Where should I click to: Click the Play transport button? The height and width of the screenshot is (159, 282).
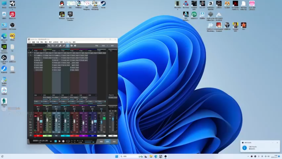pyautogui.click(x=60, y=141)
